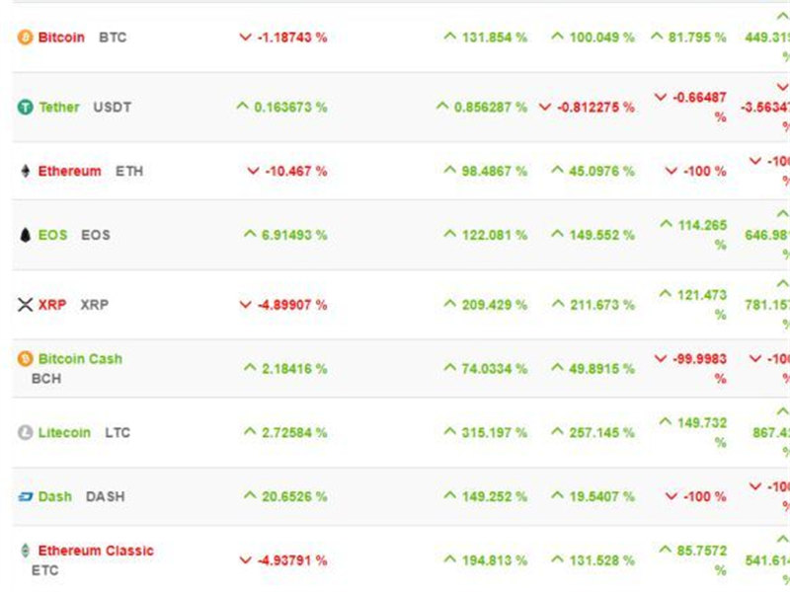Click the orange Bitcoin coin icon
The height and width of the screenshot is (592, 790).
[26, 37]
